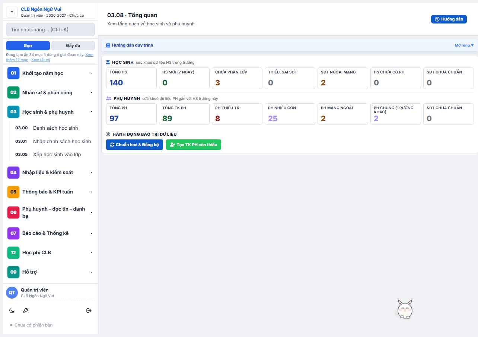Click Chuẩn hoá & Đồng bộ button
The width and height of the screenshot is (478, 337).
[x=134, y=145]
